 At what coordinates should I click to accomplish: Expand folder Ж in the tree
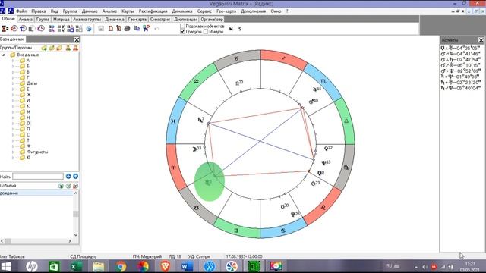click(13, 95)
